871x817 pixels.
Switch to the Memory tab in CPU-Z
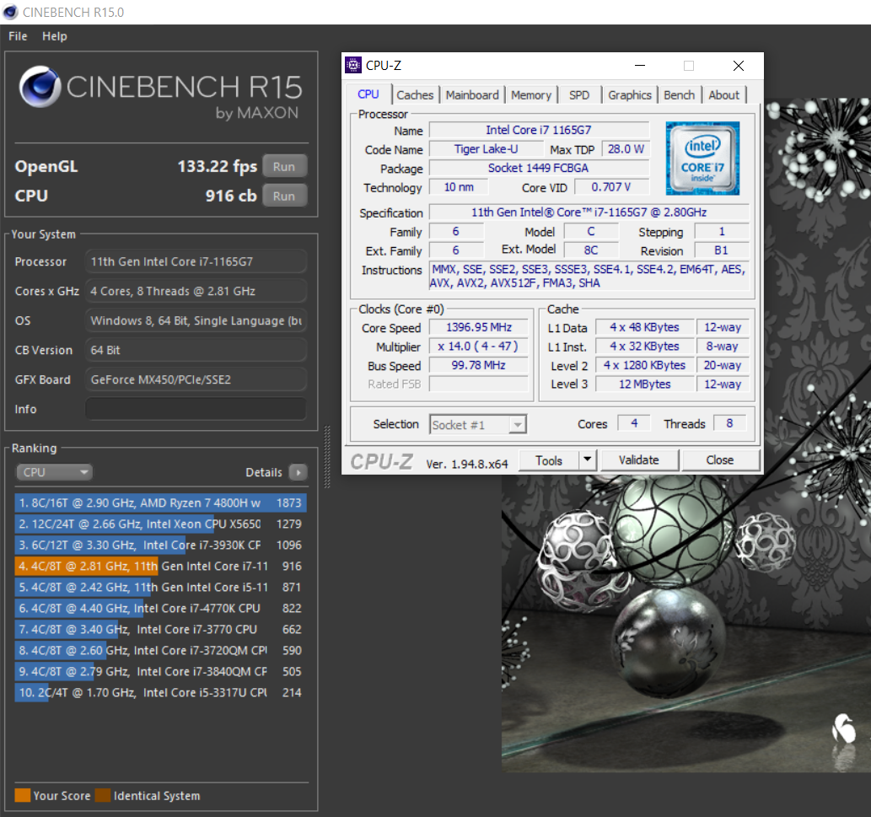pos(531,95)
